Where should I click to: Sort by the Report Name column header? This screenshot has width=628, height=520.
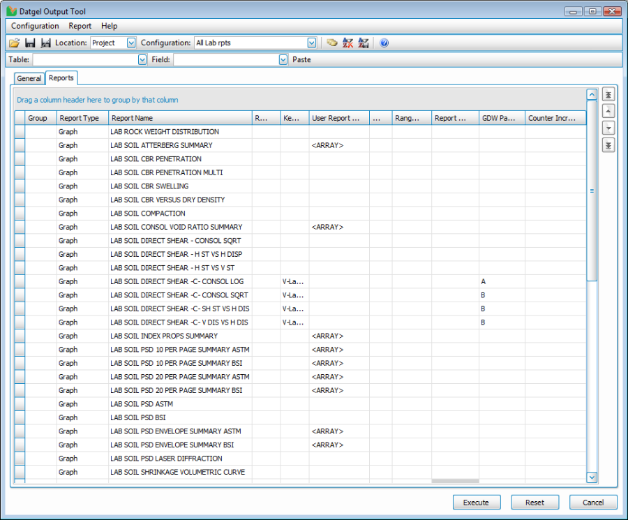(x=179, y=118)
